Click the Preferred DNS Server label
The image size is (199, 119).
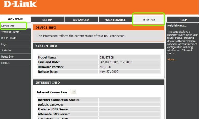pyautogui.click(x=53, y=109)
